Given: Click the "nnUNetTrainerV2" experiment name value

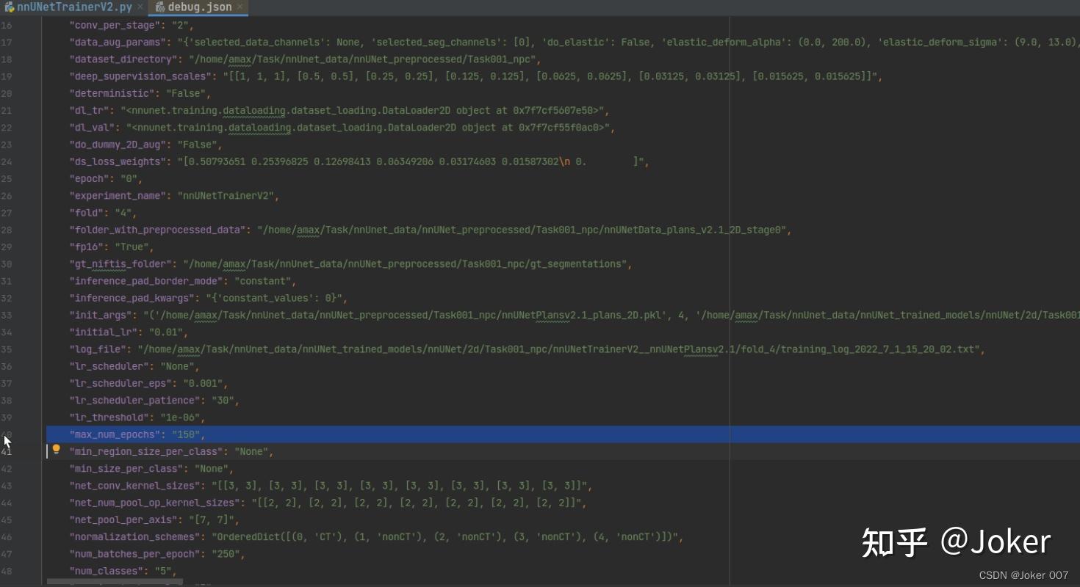Looking at the screenshot, I should (x=228, y=195).
